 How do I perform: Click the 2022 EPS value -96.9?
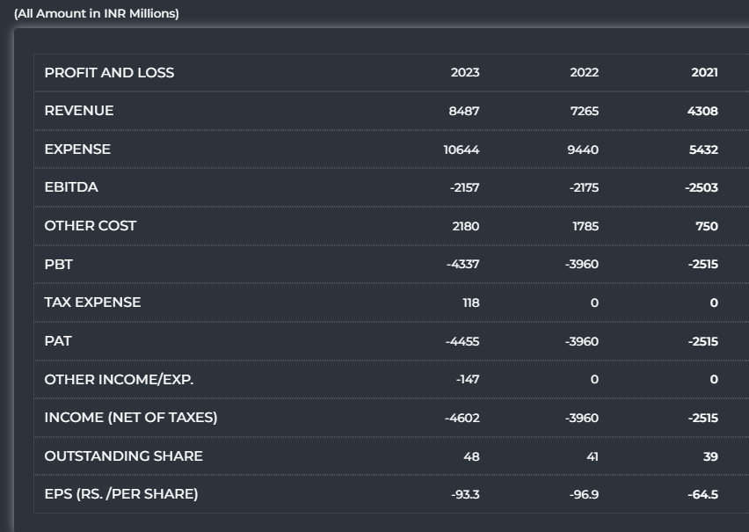584,494
